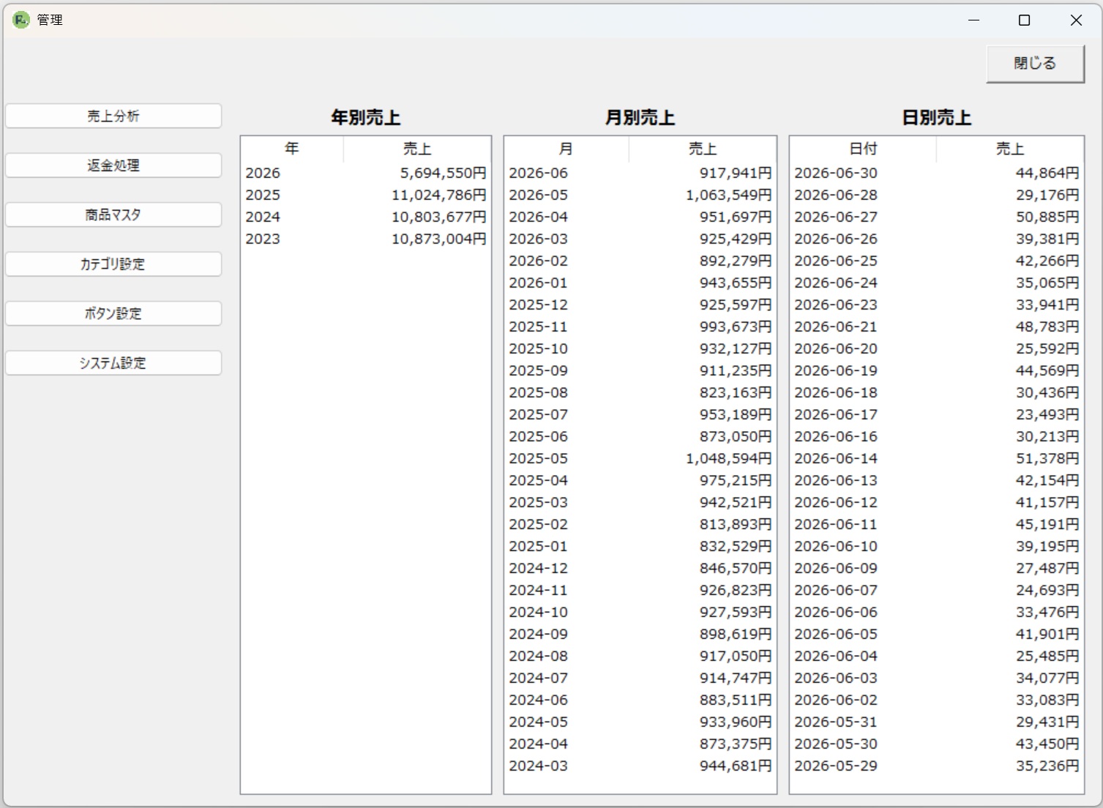Open the 売上分析 section
The height and width of the screenshot is (808, 1103).
pyautogui.click(x=113, y=116)
